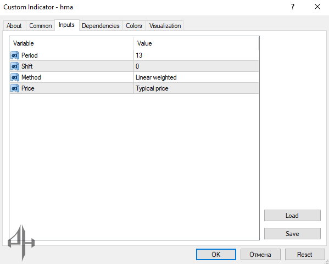329x264 pixels.
Task: Select the Price variable row icon
Action: [x=15, y=88]
